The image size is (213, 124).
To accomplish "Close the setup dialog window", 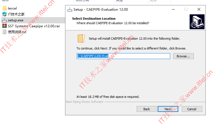I will pos(199,9).
